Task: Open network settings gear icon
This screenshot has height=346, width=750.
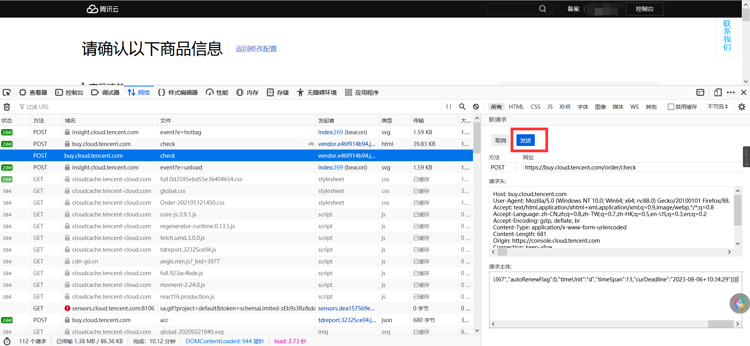Action: tap(741, 107)
